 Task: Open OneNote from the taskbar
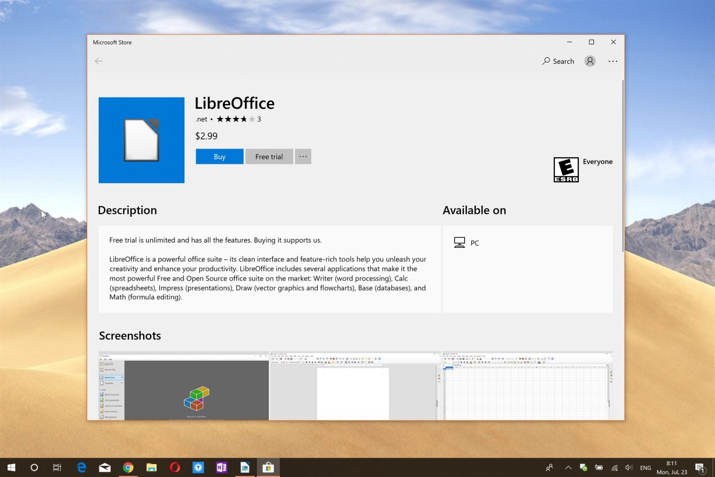[221, 468]
